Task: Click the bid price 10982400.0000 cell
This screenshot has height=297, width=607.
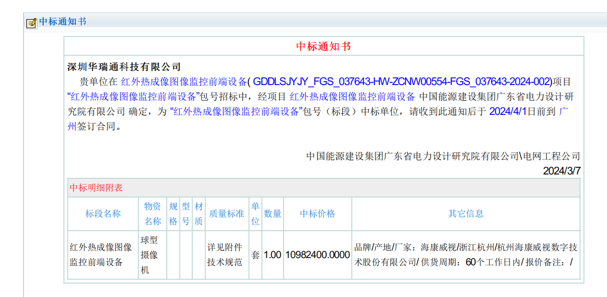Action: click(x=317, y=255)
